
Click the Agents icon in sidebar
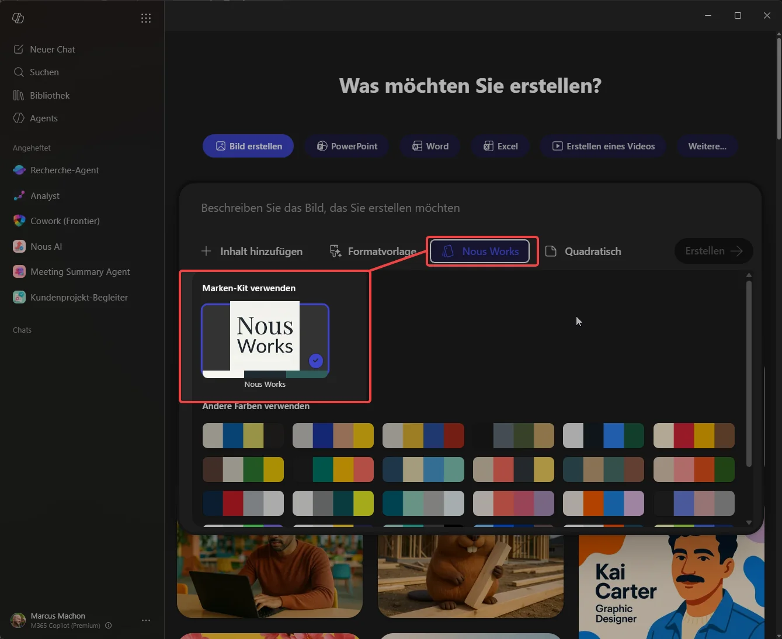pyautogui.click(x=19, y=118)
